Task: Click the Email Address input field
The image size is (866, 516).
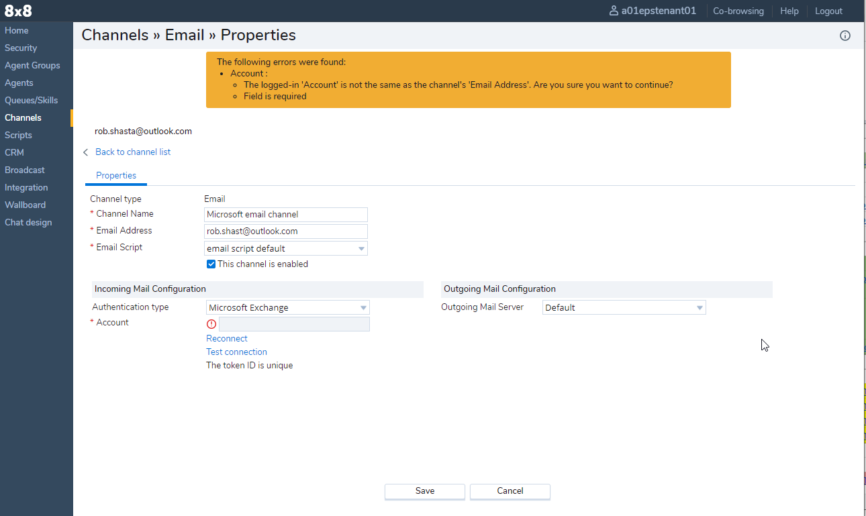Action: (286, 231)
